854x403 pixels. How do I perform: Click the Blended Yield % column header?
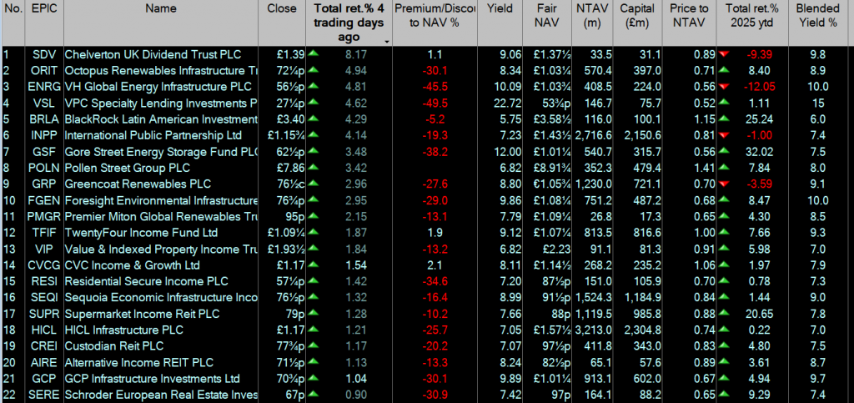coord(817,16)
